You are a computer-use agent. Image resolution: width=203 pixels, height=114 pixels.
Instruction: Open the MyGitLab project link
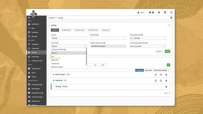59,80
